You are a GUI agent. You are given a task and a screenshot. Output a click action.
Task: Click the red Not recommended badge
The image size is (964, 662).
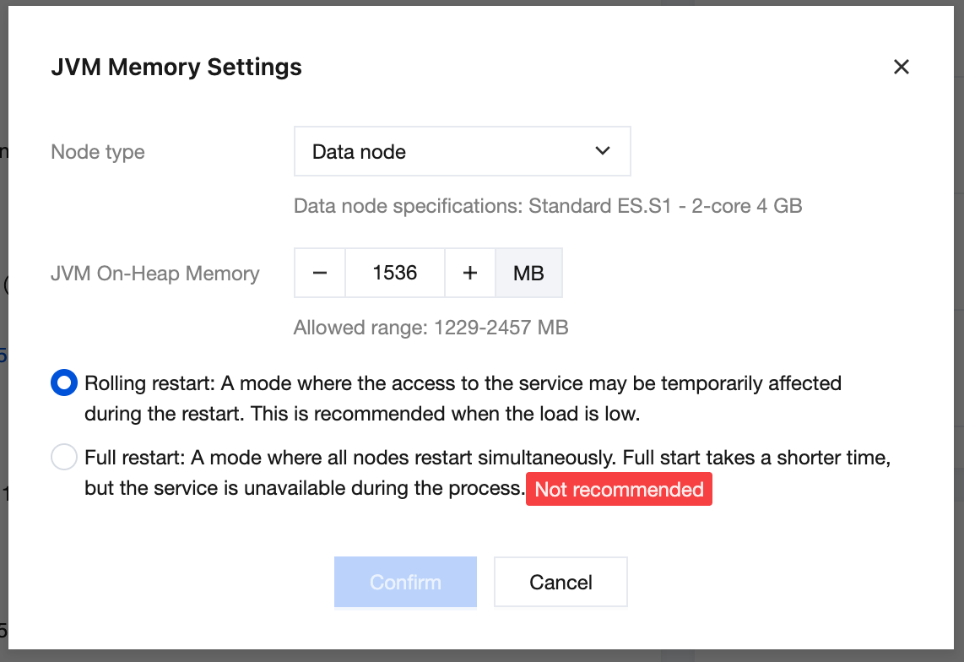pyautogui.click(x=619, y=490)
